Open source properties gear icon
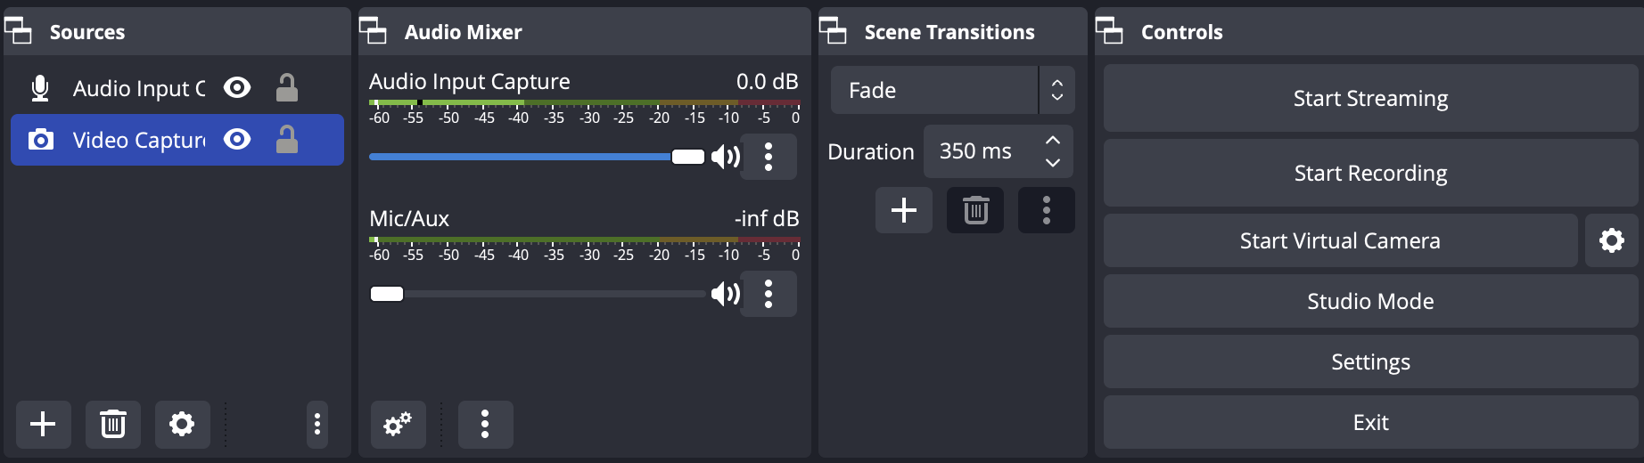This screenshot has width=1644, height=463. [182, 424]
